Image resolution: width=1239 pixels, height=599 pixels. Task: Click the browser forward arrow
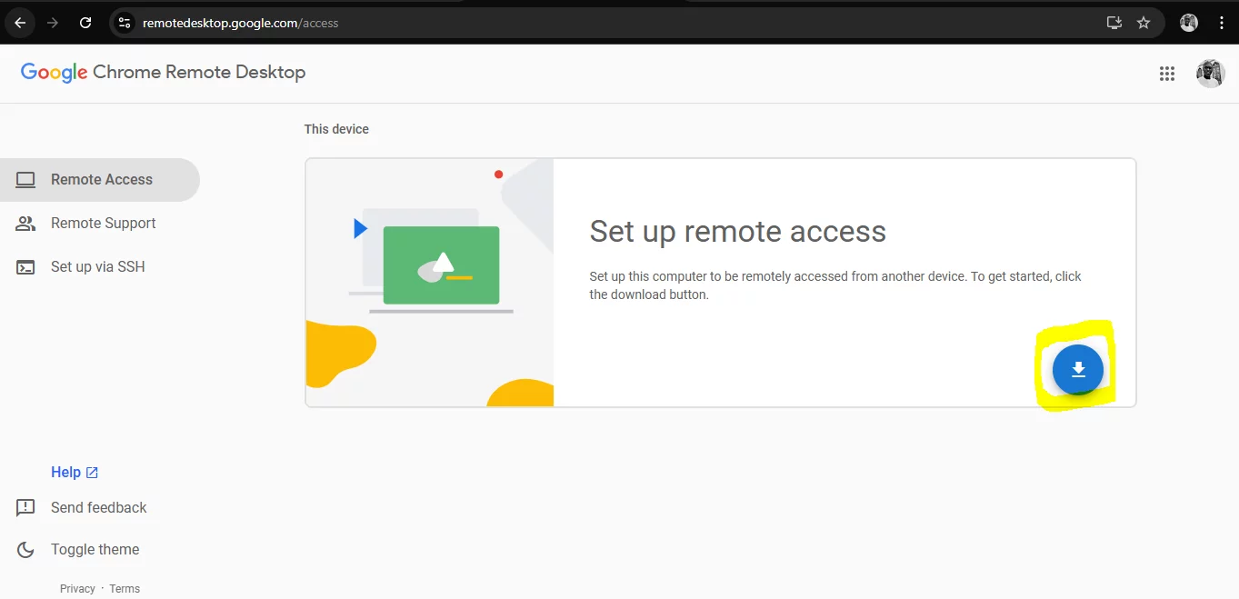pyautogui.click(x=53, y=23)
